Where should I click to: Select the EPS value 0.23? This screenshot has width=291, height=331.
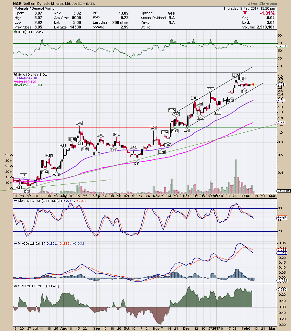[124, 18]
